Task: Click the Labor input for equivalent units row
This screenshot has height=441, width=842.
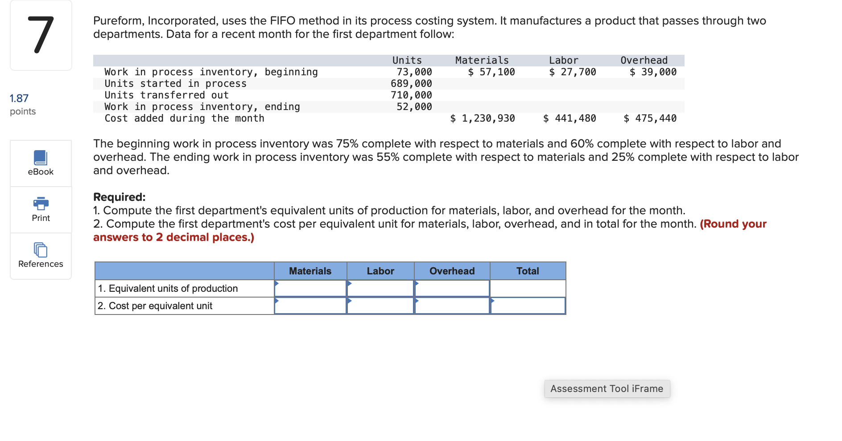Action: [380, 288]
